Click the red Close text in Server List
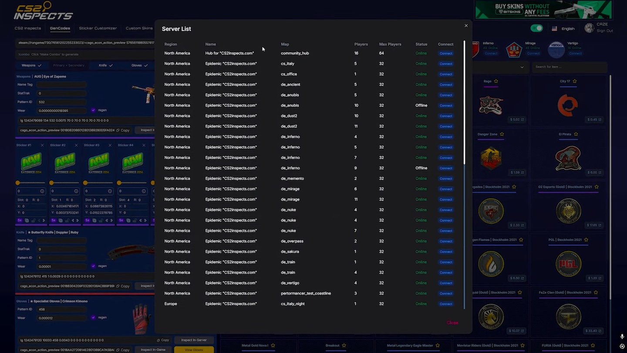This screenshot has height=353, width=627. [x=452, y=323]
